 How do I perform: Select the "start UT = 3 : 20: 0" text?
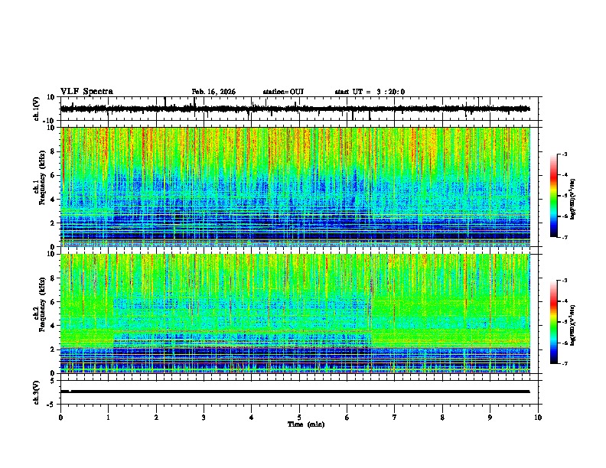point(370,92)
